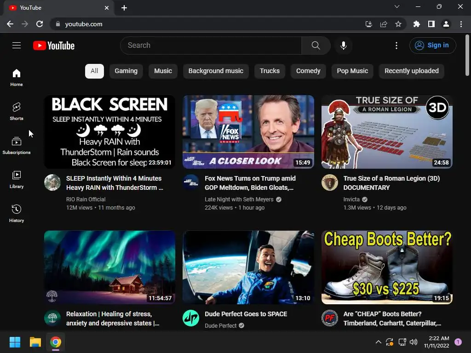Open Are CHEAP Boots Better video title

click(392, 319)
